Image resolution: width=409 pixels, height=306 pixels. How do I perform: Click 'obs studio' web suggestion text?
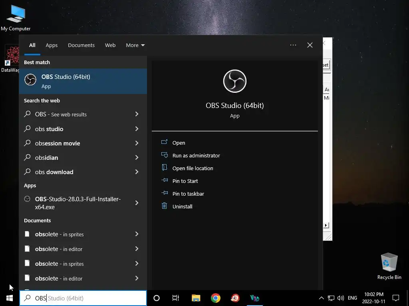pos(49,129)
